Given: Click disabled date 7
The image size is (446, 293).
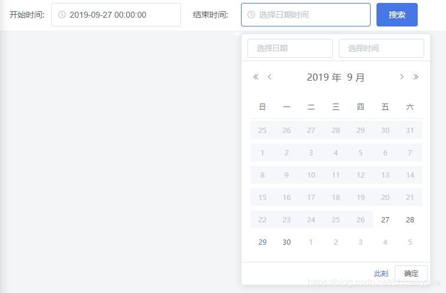Looking at the screenshot, I should tap(410, 153).
